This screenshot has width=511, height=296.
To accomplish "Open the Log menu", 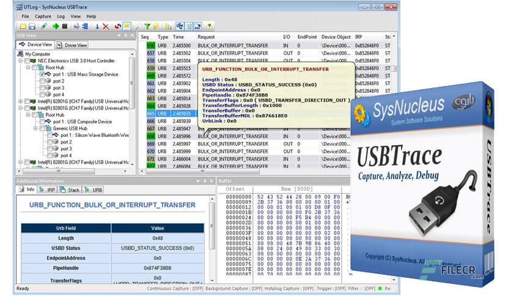I will pyautogui.click(x=61, y=17).
